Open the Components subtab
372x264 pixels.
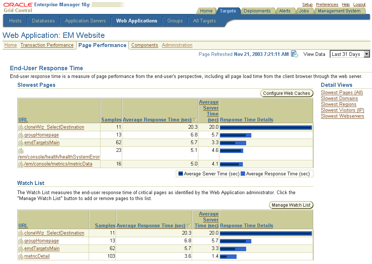(x=144, y=45)
